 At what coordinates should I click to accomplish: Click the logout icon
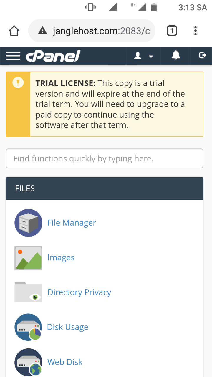202,55
